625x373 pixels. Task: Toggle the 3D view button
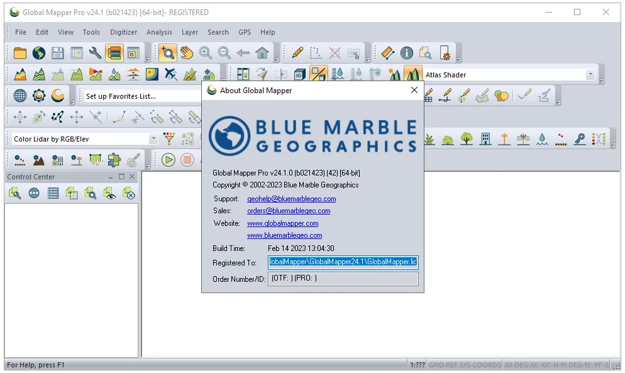[300, 74]
